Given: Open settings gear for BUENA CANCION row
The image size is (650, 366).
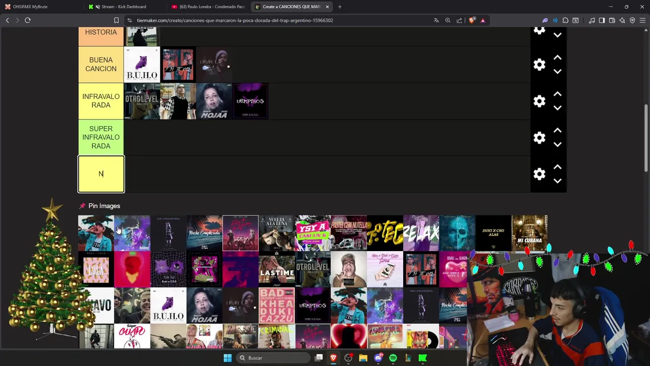Looking at the screenshot, I should tap(539, 65).
